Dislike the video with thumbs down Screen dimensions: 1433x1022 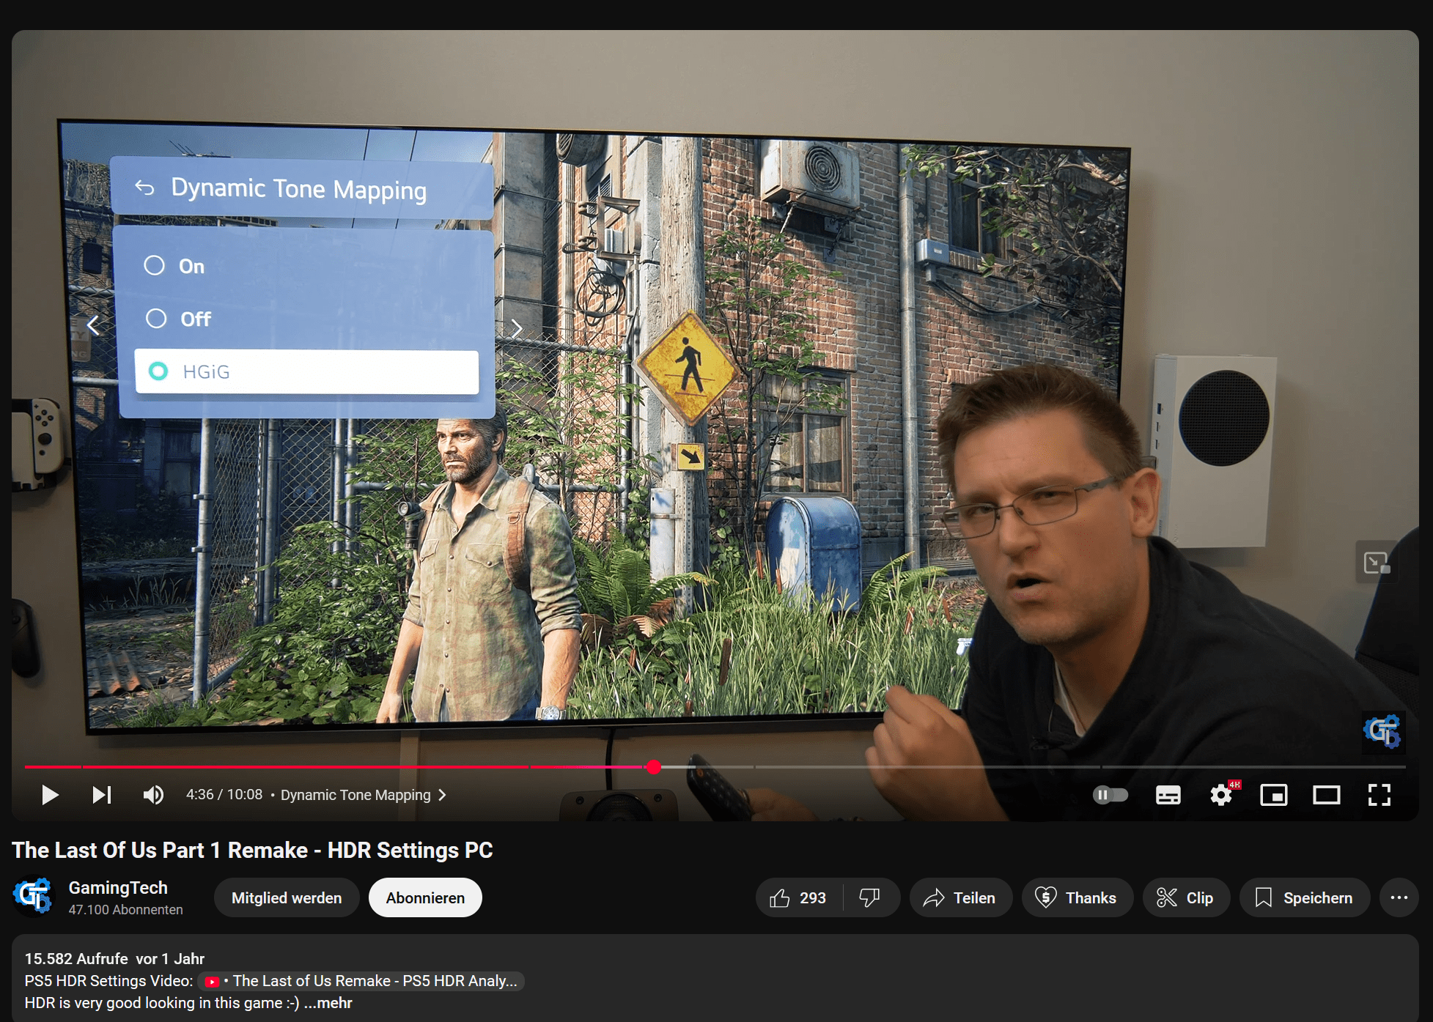pyautogui.click(x=870, y=897)
